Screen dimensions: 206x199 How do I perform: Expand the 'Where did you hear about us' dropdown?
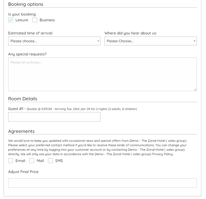click(150, 41)
